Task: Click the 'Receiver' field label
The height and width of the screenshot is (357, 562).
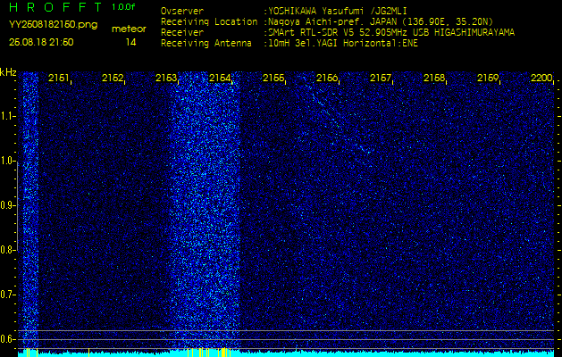Action: (x=182, y=33)
